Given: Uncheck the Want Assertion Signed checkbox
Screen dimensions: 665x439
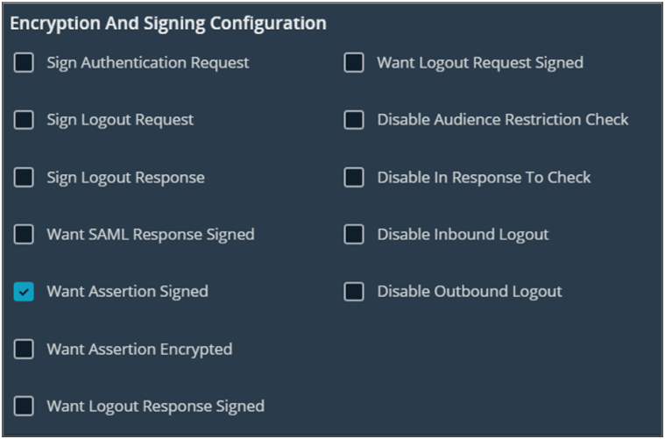Looking at the screenshot, I should (24, 292).
